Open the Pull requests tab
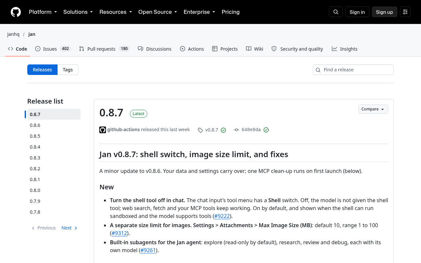The image size is (421, 263). 104,49
